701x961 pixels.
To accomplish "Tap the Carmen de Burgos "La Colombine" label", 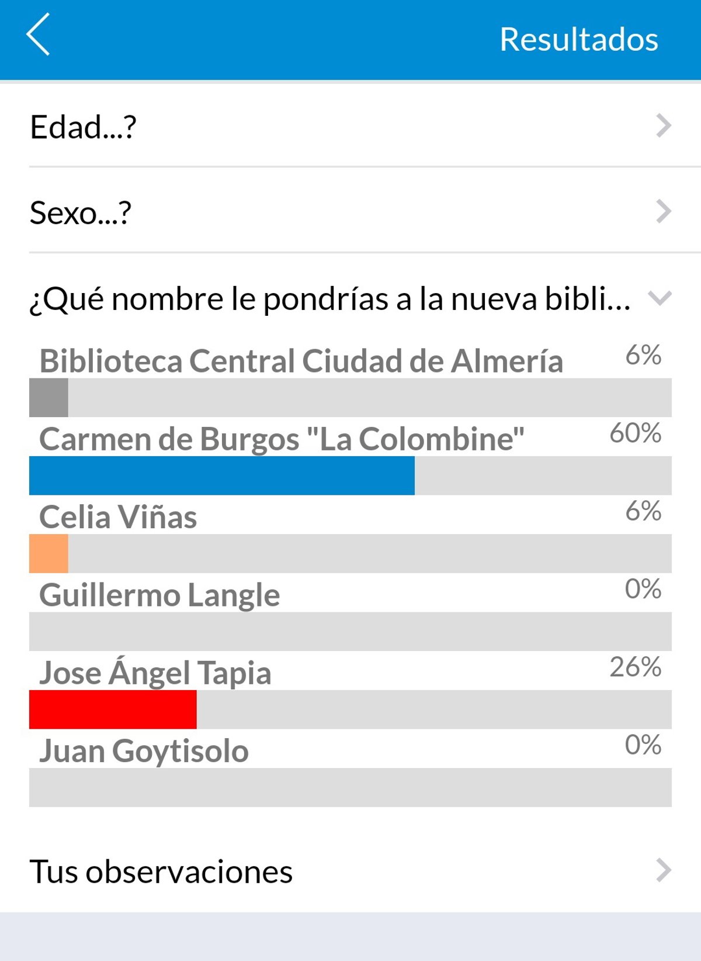I will 282,439.
